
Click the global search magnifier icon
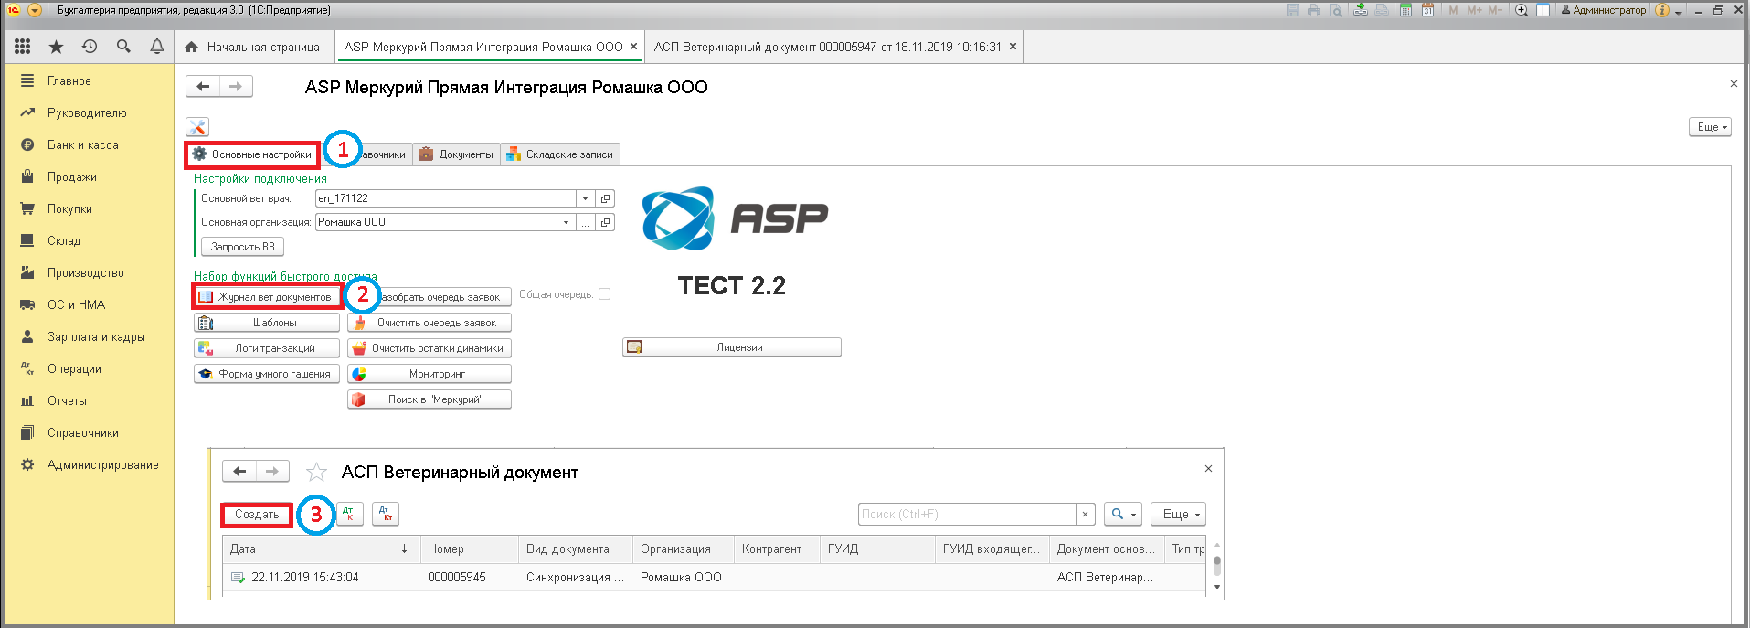(x=123, y=47)
